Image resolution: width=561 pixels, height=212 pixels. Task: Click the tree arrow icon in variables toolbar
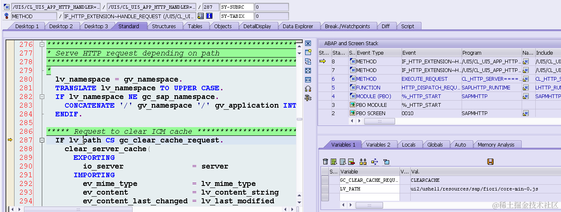click(x=375, y=161)
